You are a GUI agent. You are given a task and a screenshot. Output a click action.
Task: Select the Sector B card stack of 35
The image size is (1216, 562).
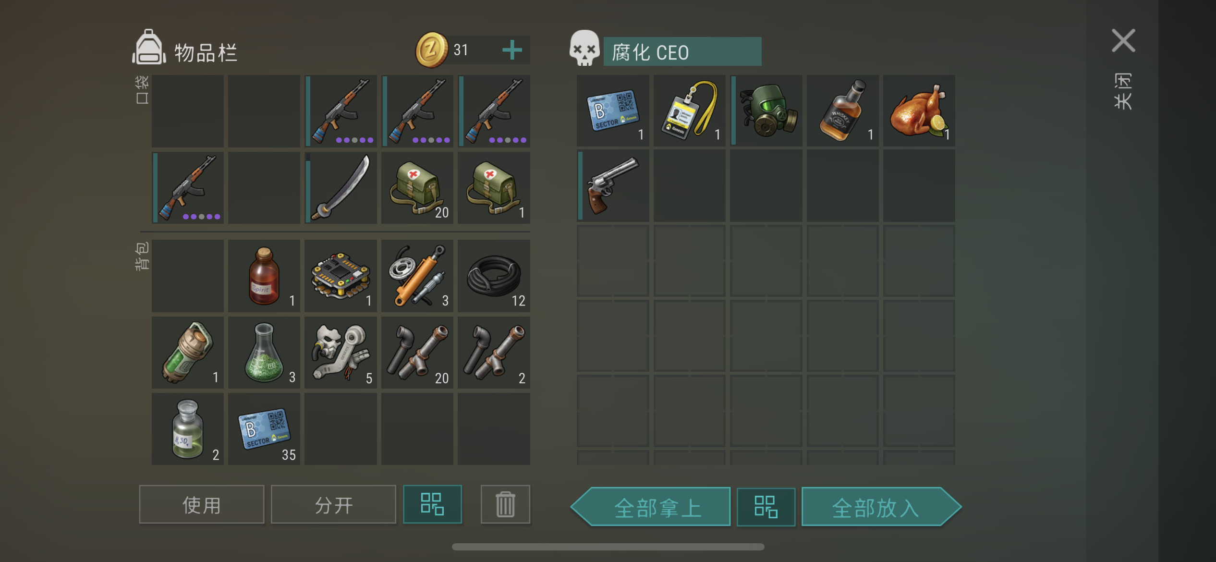coord(264,429)
